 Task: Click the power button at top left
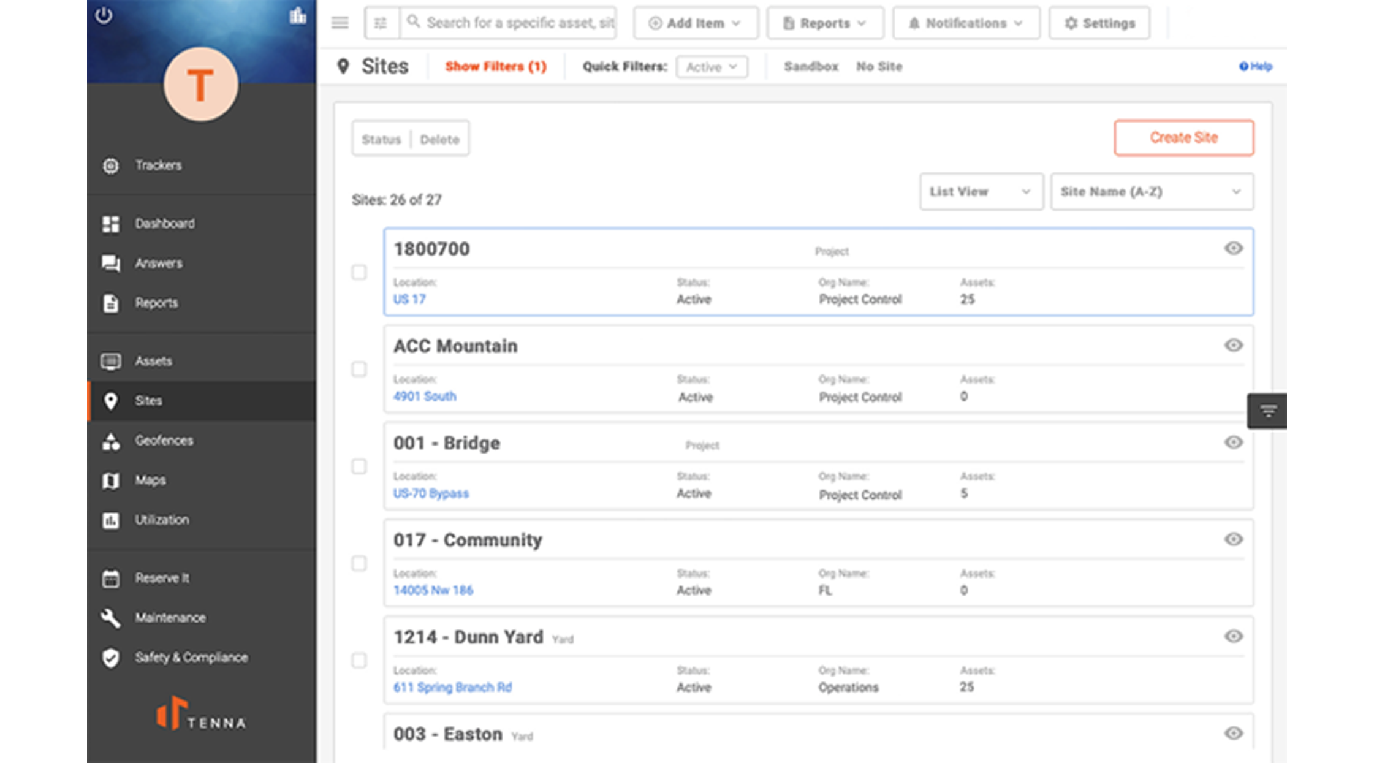coord(105,17)
